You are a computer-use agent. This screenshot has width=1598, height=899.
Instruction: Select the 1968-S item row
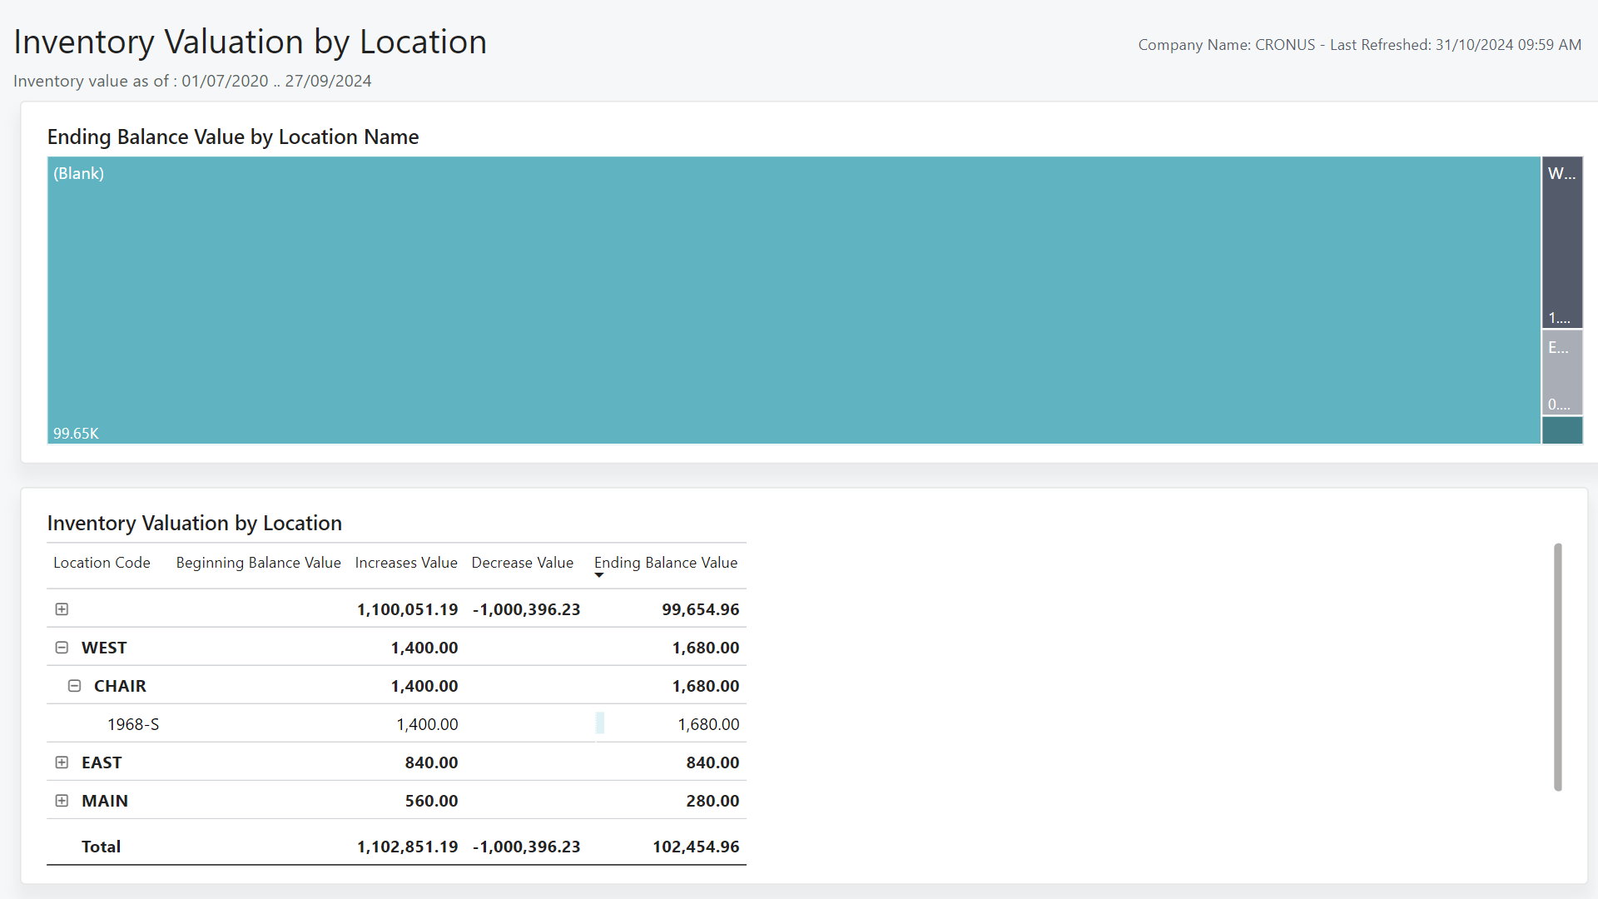click(133, 723)
